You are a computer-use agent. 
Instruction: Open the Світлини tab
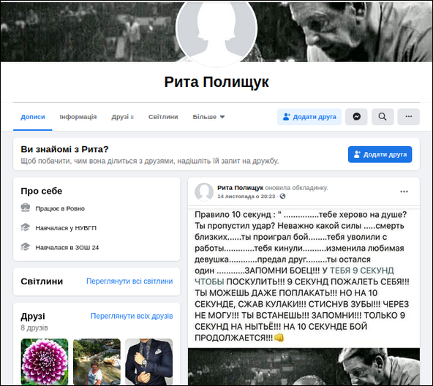coord(163,117)
